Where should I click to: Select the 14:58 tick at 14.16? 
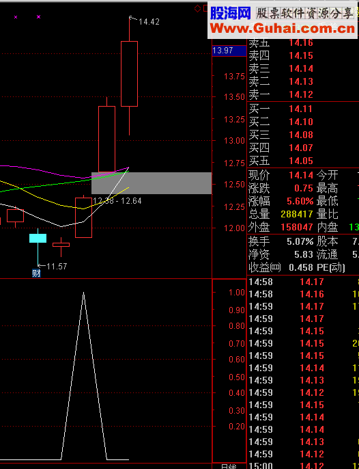[x=304, y=294]
